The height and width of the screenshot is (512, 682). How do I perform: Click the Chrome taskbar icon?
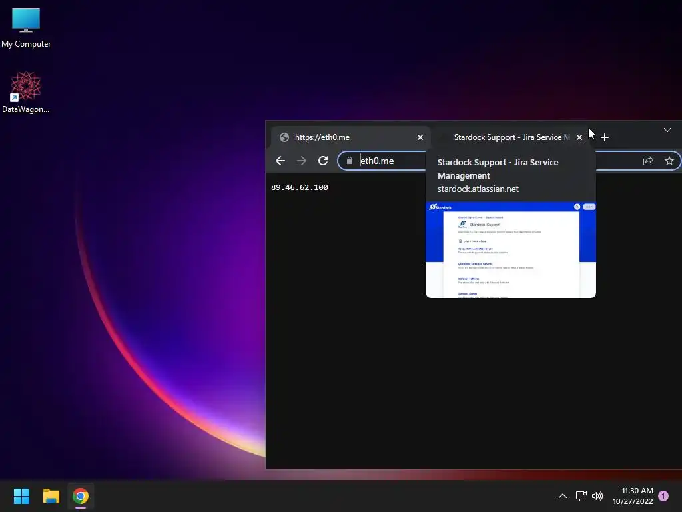pos(81,496)
